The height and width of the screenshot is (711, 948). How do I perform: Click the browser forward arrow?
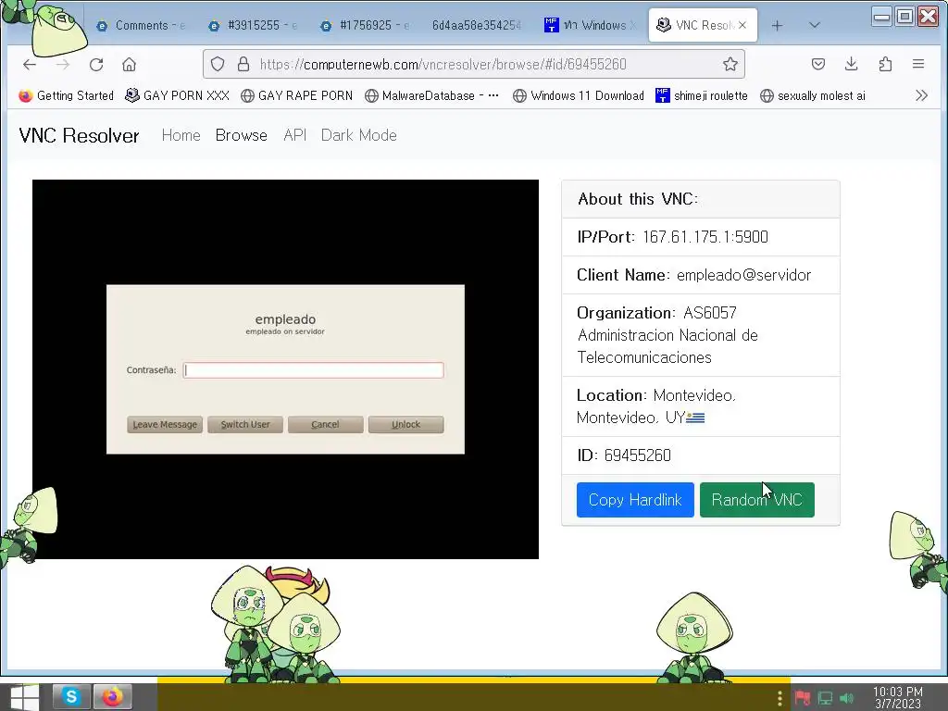(x=62, y=64)
